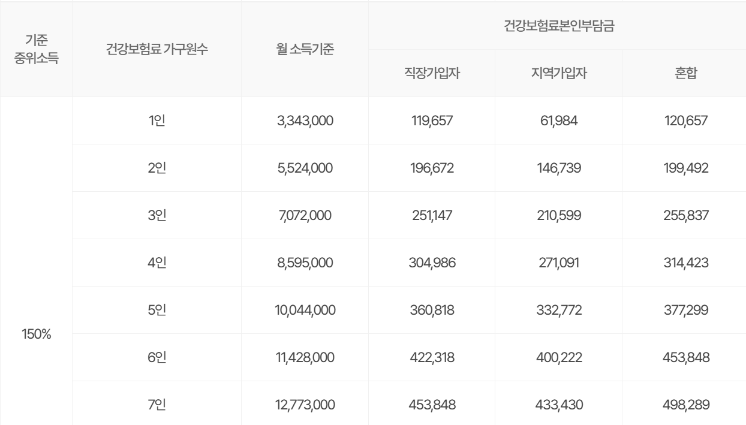The width and height of the screenshot is (746, 425).
Task: Select the 2인 household row label
Action: 157,168
